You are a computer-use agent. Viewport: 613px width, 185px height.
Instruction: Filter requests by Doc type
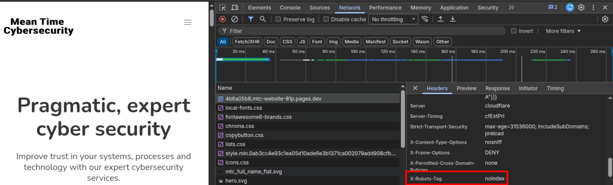(x=271, y=42)
